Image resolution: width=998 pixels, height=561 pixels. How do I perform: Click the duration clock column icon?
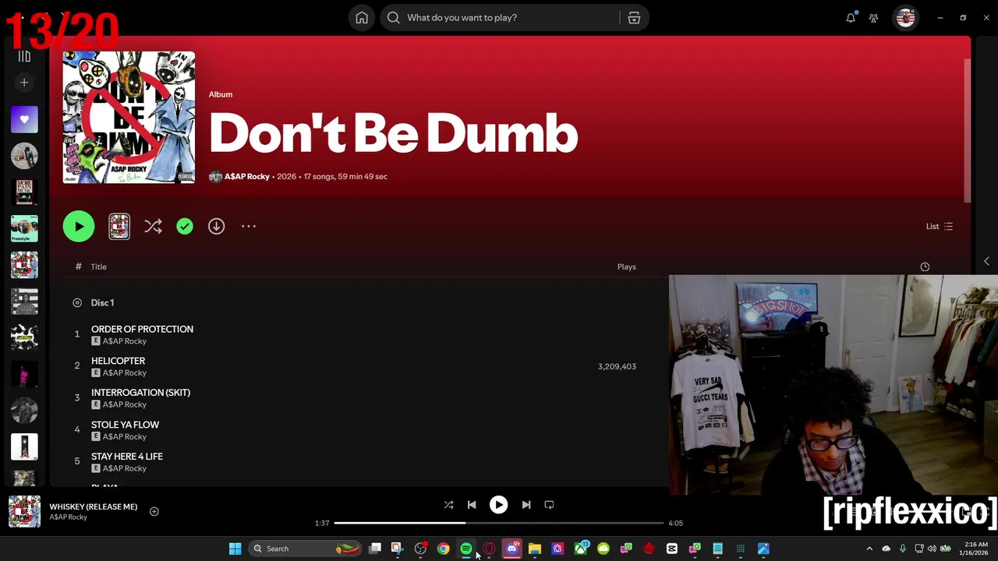click(925, 266)
